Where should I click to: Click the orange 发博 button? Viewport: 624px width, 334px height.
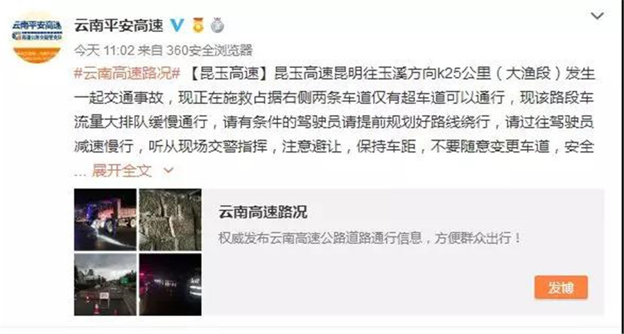pos(561,288)
